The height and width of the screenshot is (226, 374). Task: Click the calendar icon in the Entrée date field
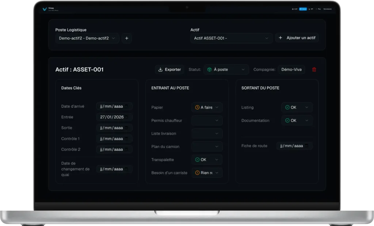[x=126, y=117]
